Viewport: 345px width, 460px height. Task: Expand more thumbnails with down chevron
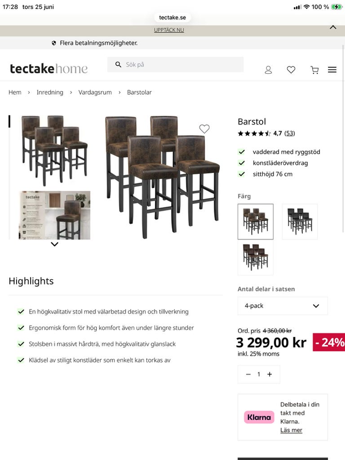54,244
